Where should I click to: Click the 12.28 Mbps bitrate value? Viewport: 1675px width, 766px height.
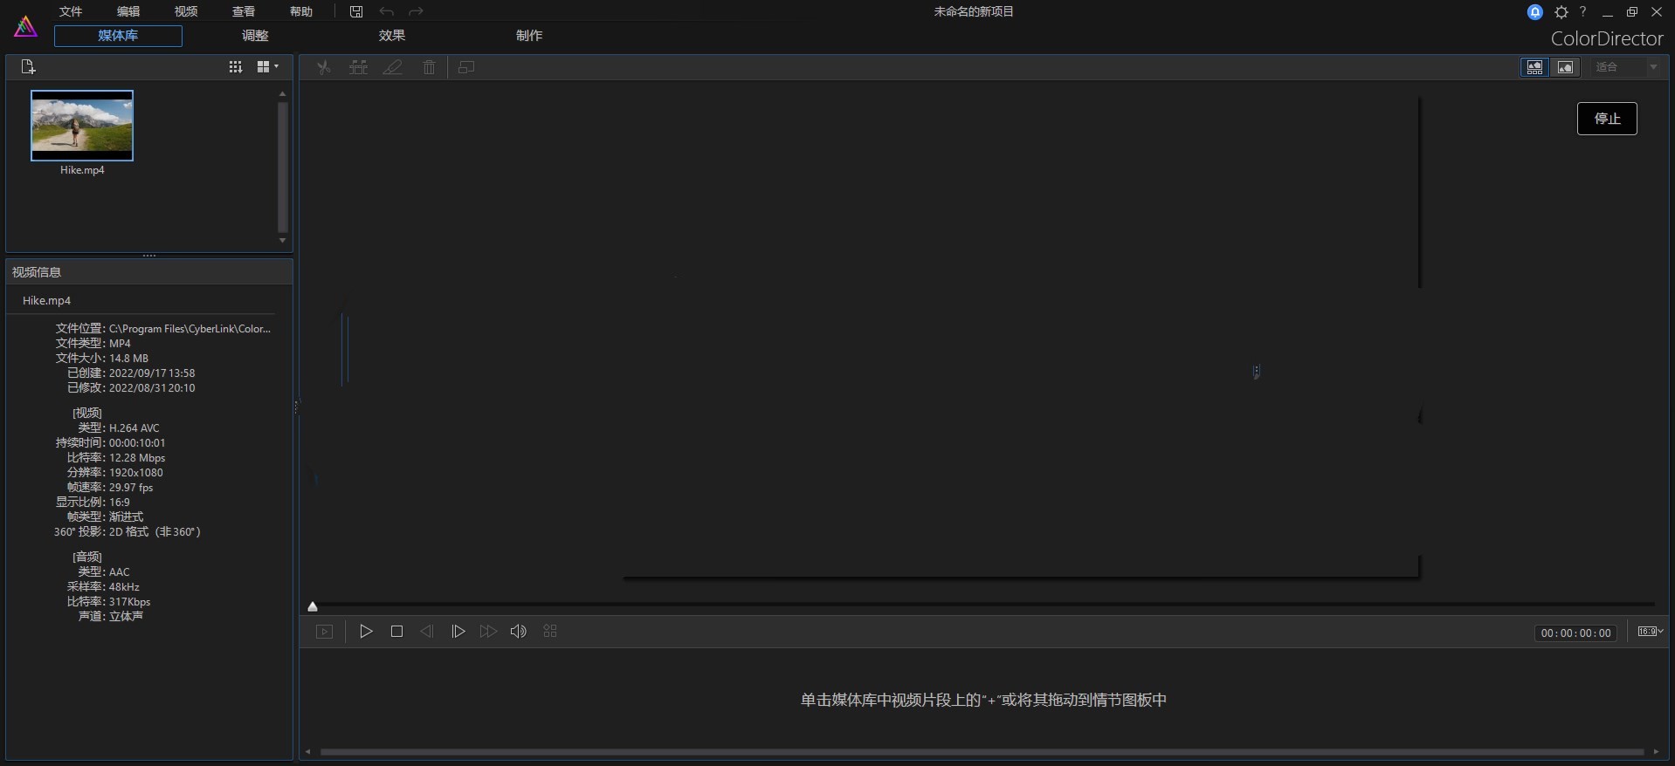(x=137, y=458)
